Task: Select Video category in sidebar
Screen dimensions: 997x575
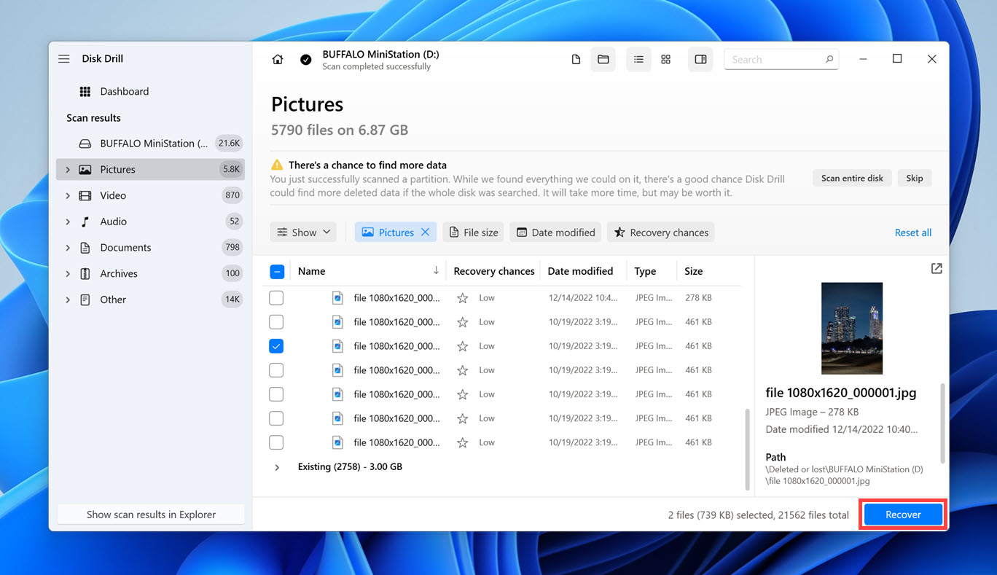Action: [x=150, y=195]
